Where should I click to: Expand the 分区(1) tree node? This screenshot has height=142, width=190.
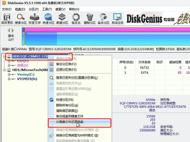(x=9, y=65)
